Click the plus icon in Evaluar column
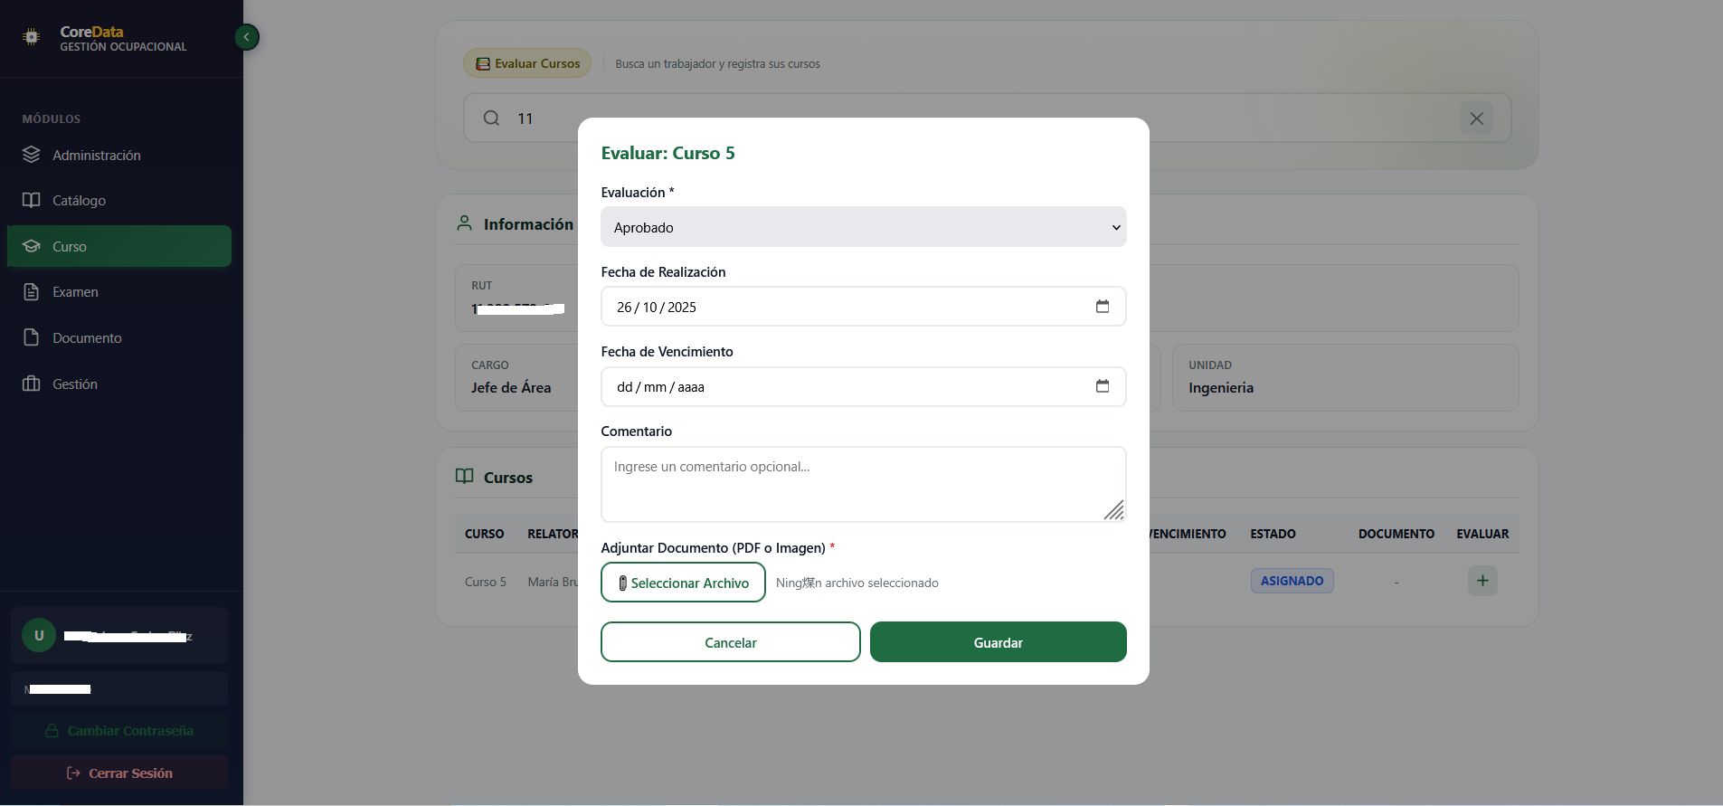 tap(1482, 581)
